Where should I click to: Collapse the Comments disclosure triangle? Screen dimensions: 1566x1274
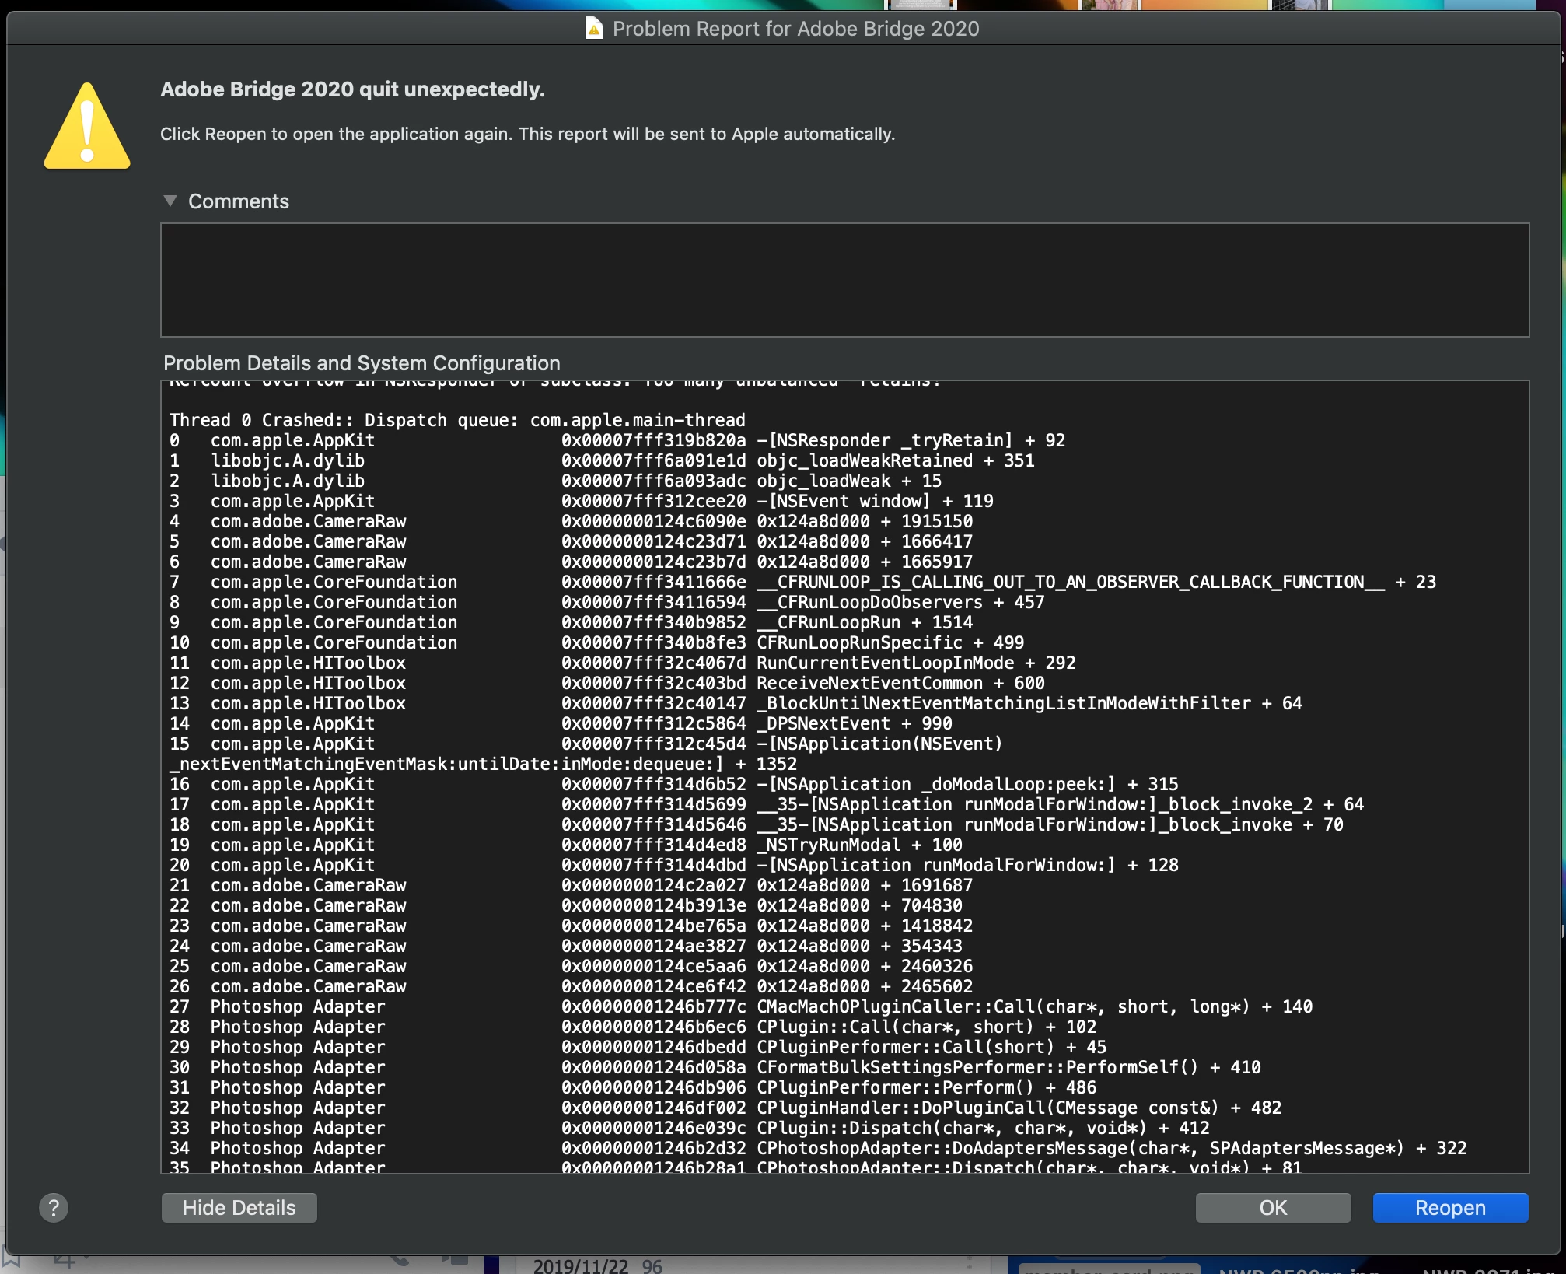[170, 201]
